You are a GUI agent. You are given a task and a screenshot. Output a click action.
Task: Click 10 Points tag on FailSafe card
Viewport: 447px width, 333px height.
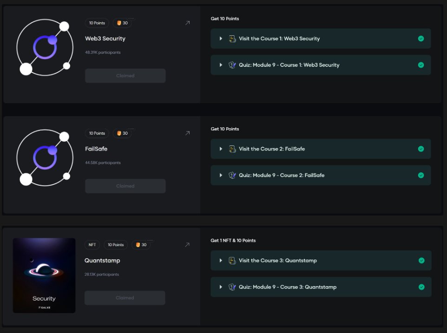coord(97,133)
